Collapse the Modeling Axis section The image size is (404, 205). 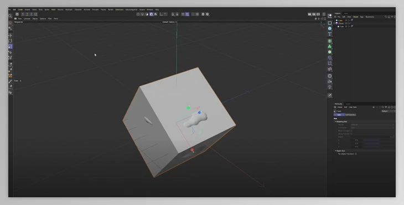[x=335, y=121]
